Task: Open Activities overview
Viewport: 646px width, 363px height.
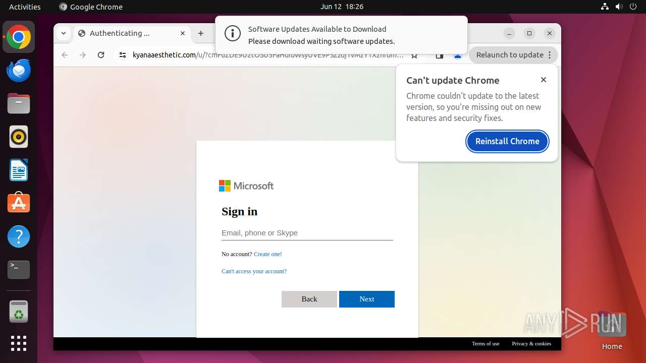Action: (x=25, y=7)
